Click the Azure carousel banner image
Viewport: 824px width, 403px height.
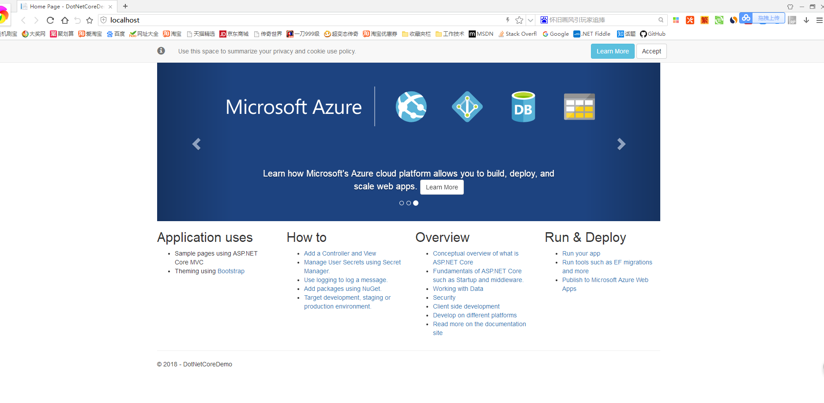409,142
